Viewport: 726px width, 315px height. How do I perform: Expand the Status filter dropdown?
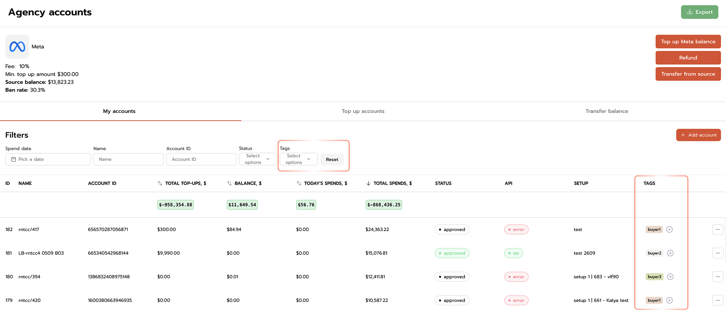pos(258,159)
